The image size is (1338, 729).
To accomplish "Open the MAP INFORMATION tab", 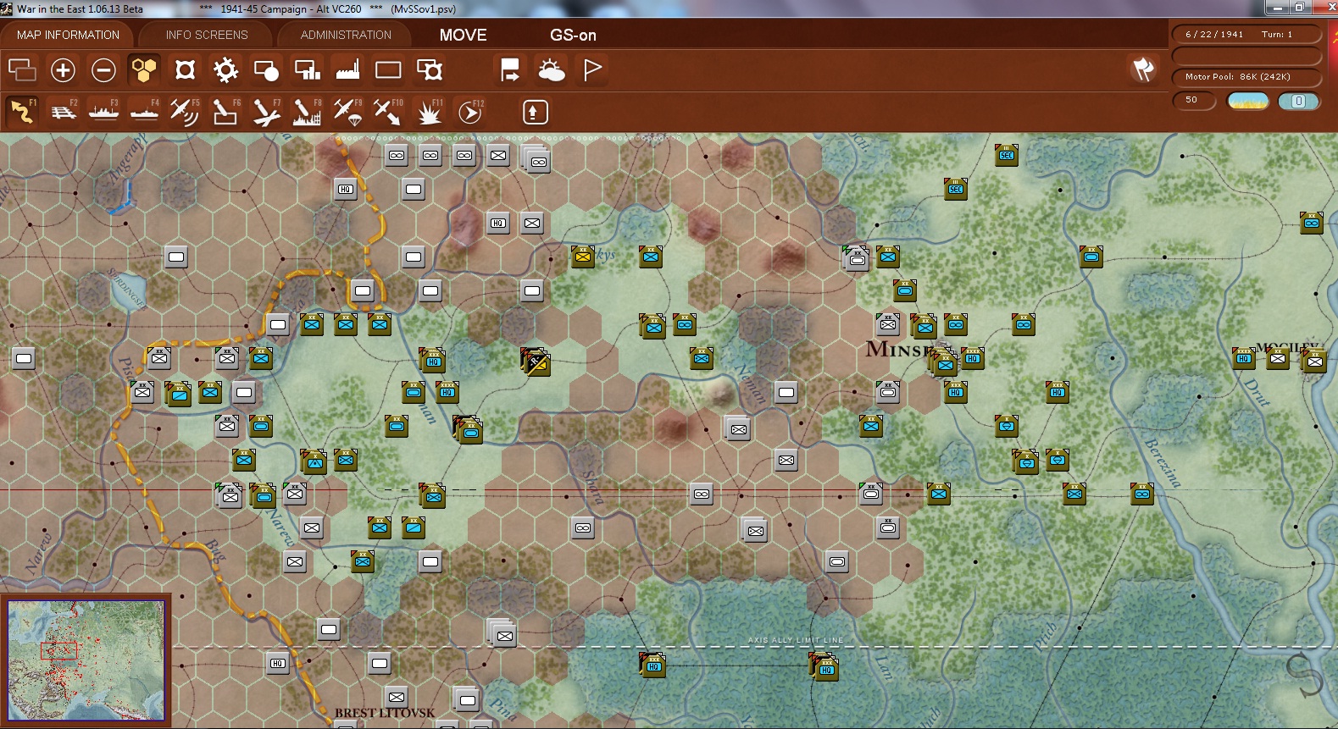I will click(x=68, y=35).
